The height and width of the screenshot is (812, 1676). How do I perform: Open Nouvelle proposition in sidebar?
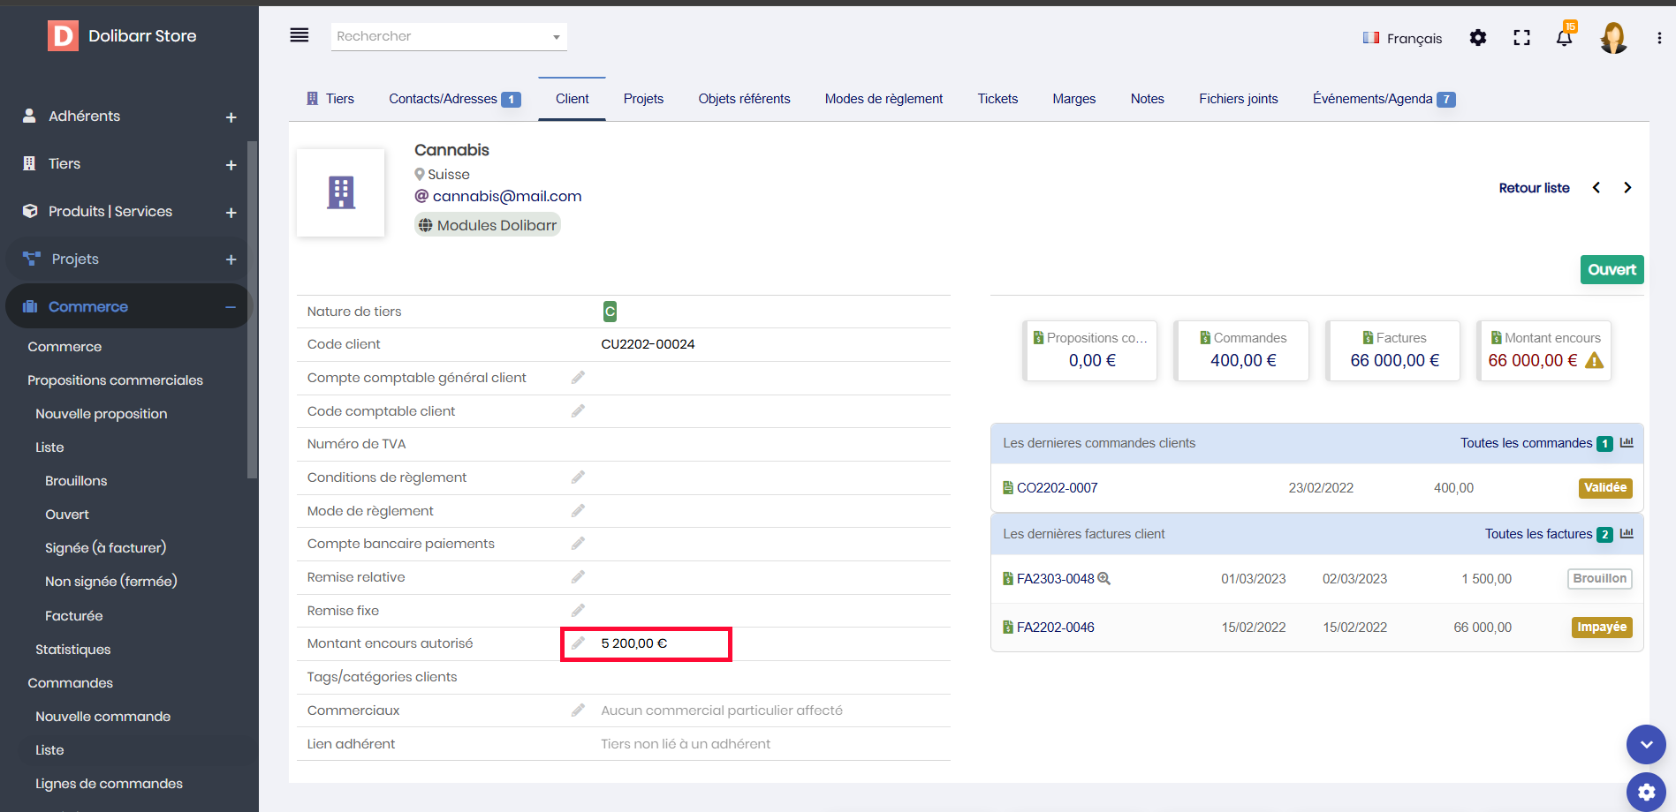(x=101, y=414)
